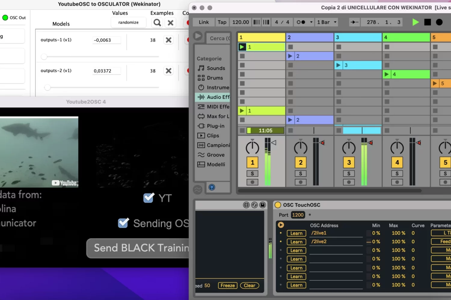451x300 pixels.
Task: Set tempo field showing 120.00
Action: 241,22
